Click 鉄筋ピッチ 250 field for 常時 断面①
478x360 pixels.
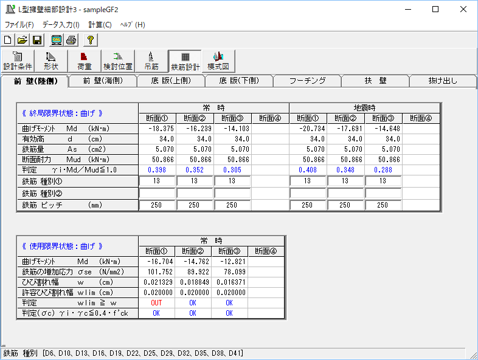pos(157,205)
